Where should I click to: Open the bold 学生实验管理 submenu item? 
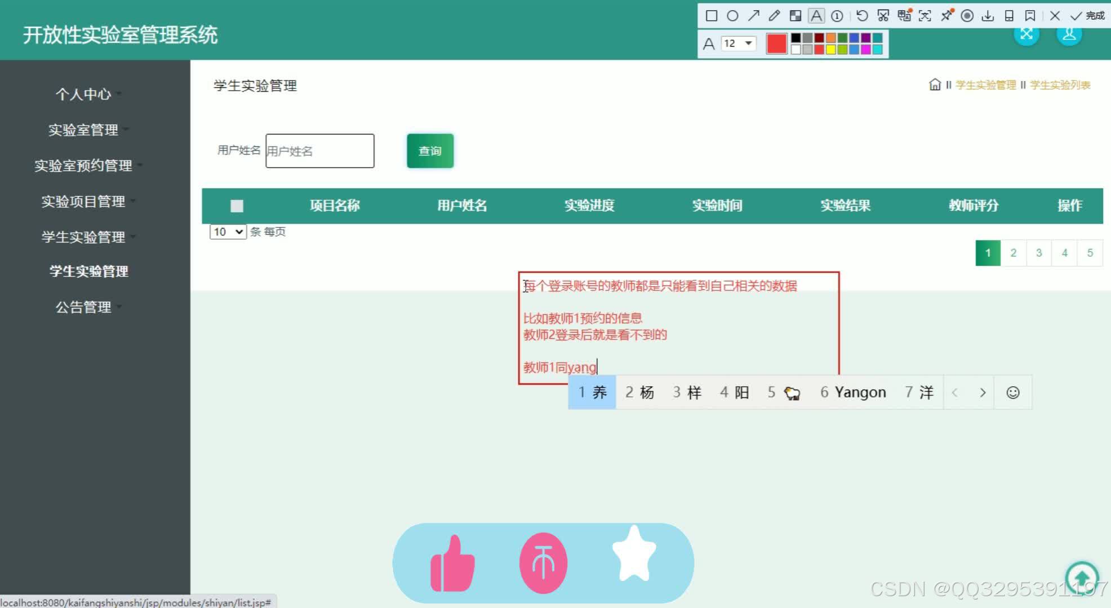[x=89, y=271]
